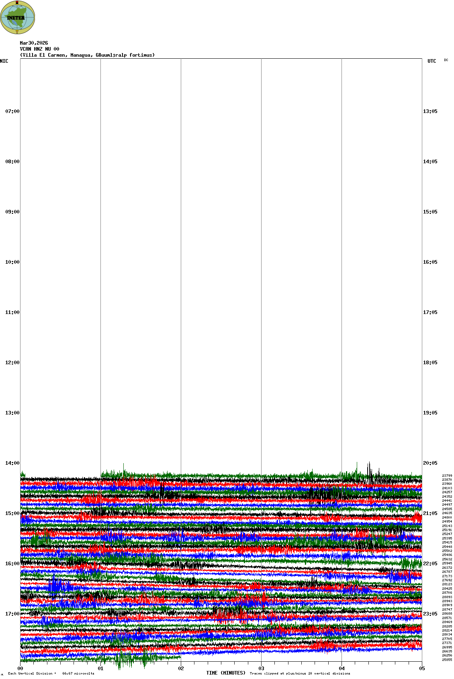Click the Each Vertical Division scale note

[51, 673]
